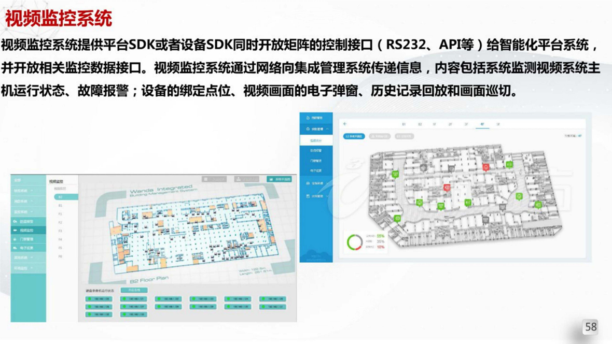Click the 门禁管理 lock icon in teal sidebar

pos(16,239)
